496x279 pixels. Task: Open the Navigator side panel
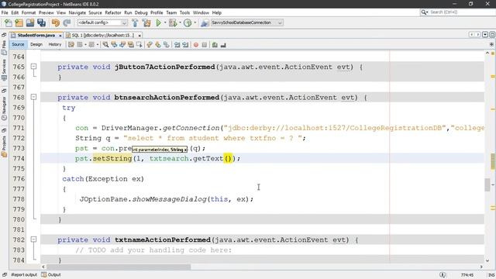click(x=4, y=108)
